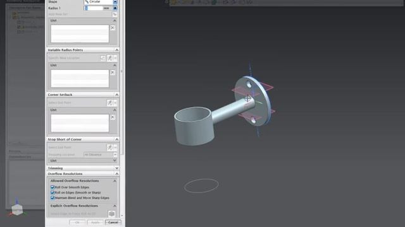Screen dimensions: 405x227
Task: Remove item from first edge set List
Action: pos(113,28)
